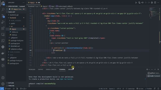Open the Explorer view in activity bar
This screenshot has width=161, height=90.
point(3,3)
